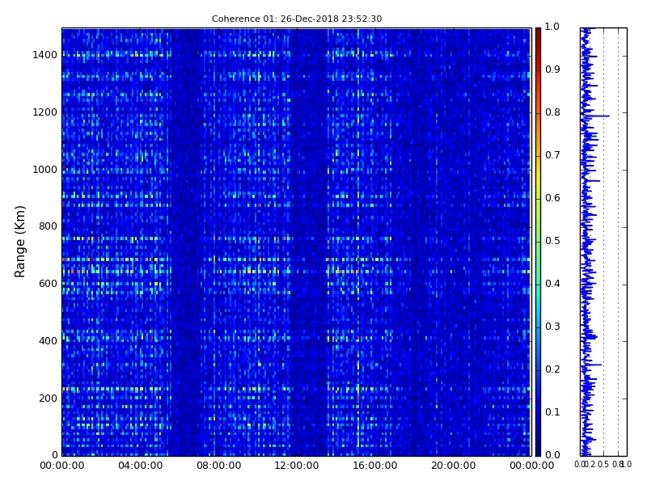Click the y-axis tick label '1000'
This screenshot has height=485, width=647.
45,170
